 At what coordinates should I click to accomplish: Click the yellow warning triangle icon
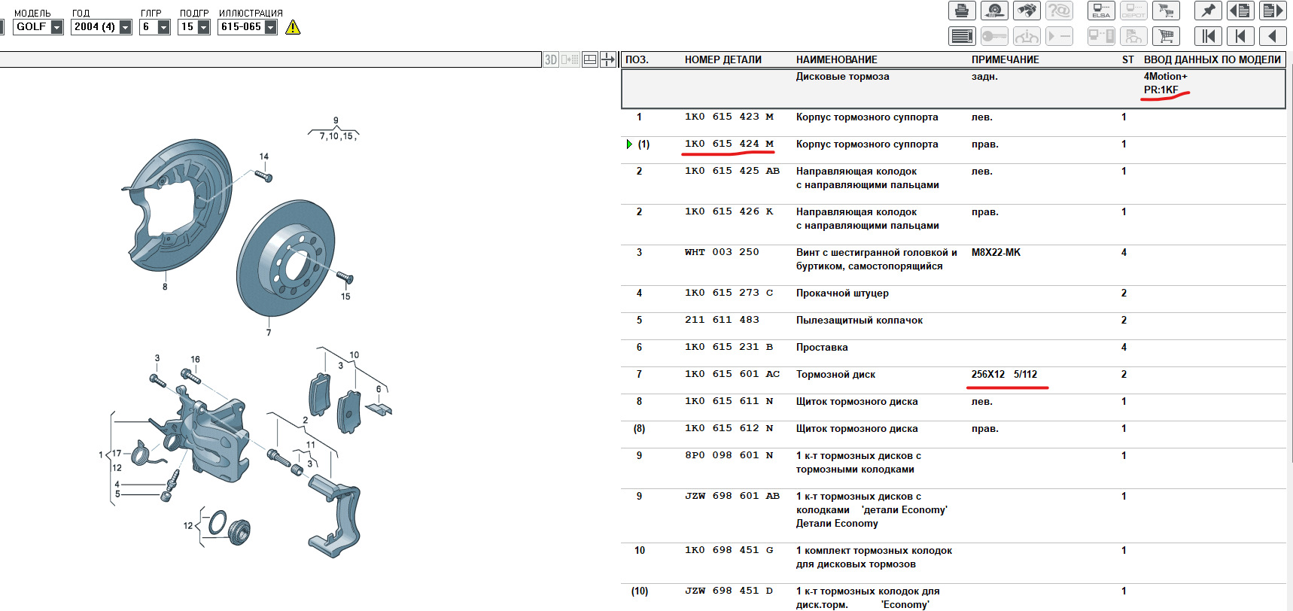point(293,27)
